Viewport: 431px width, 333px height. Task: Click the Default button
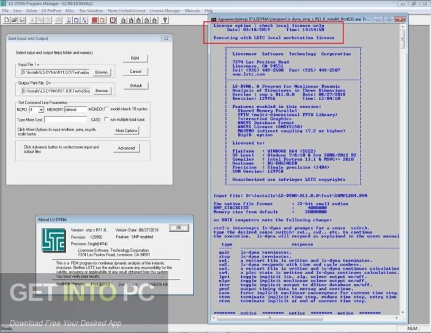(136, 86)
